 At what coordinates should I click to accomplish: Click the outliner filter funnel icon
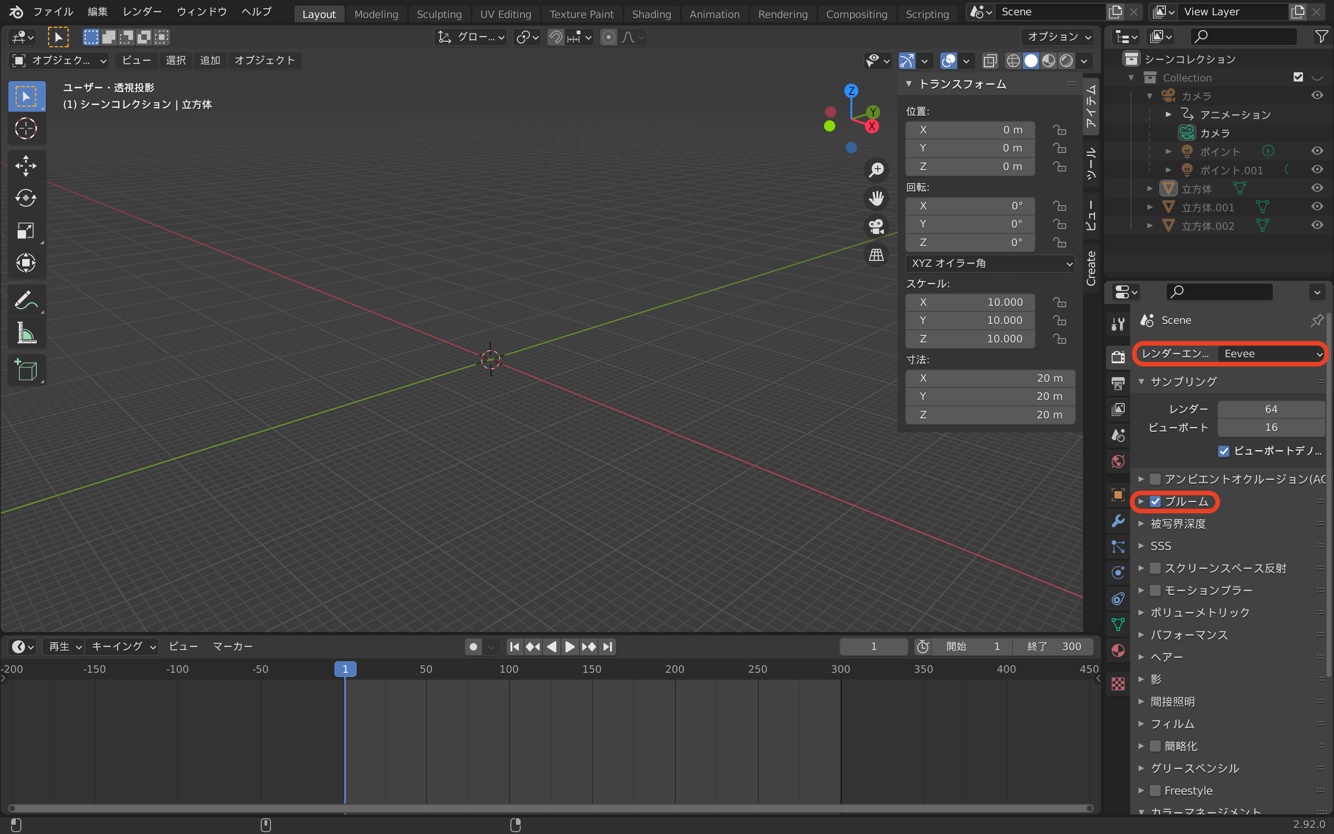(x=1321, y=37)
